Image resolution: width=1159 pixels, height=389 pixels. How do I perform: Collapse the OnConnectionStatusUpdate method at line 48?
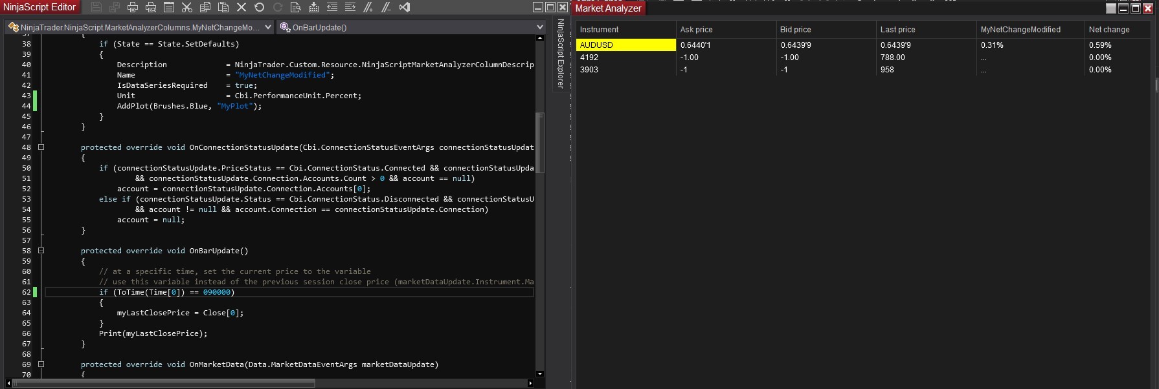click(x=41, y=147)
